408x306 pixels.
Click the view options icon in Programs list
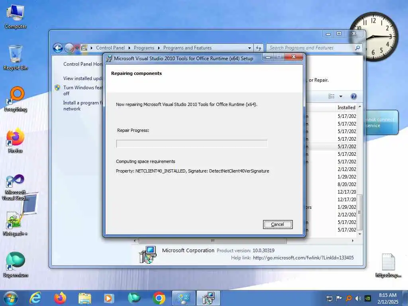coord(331,96)
